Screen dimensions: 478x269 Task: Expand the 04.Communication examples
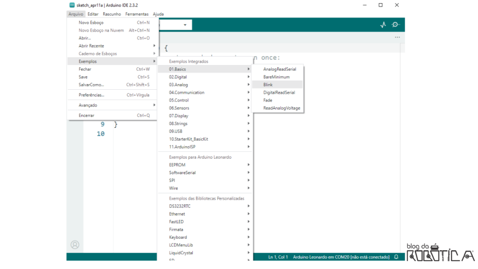pos(205,92)
